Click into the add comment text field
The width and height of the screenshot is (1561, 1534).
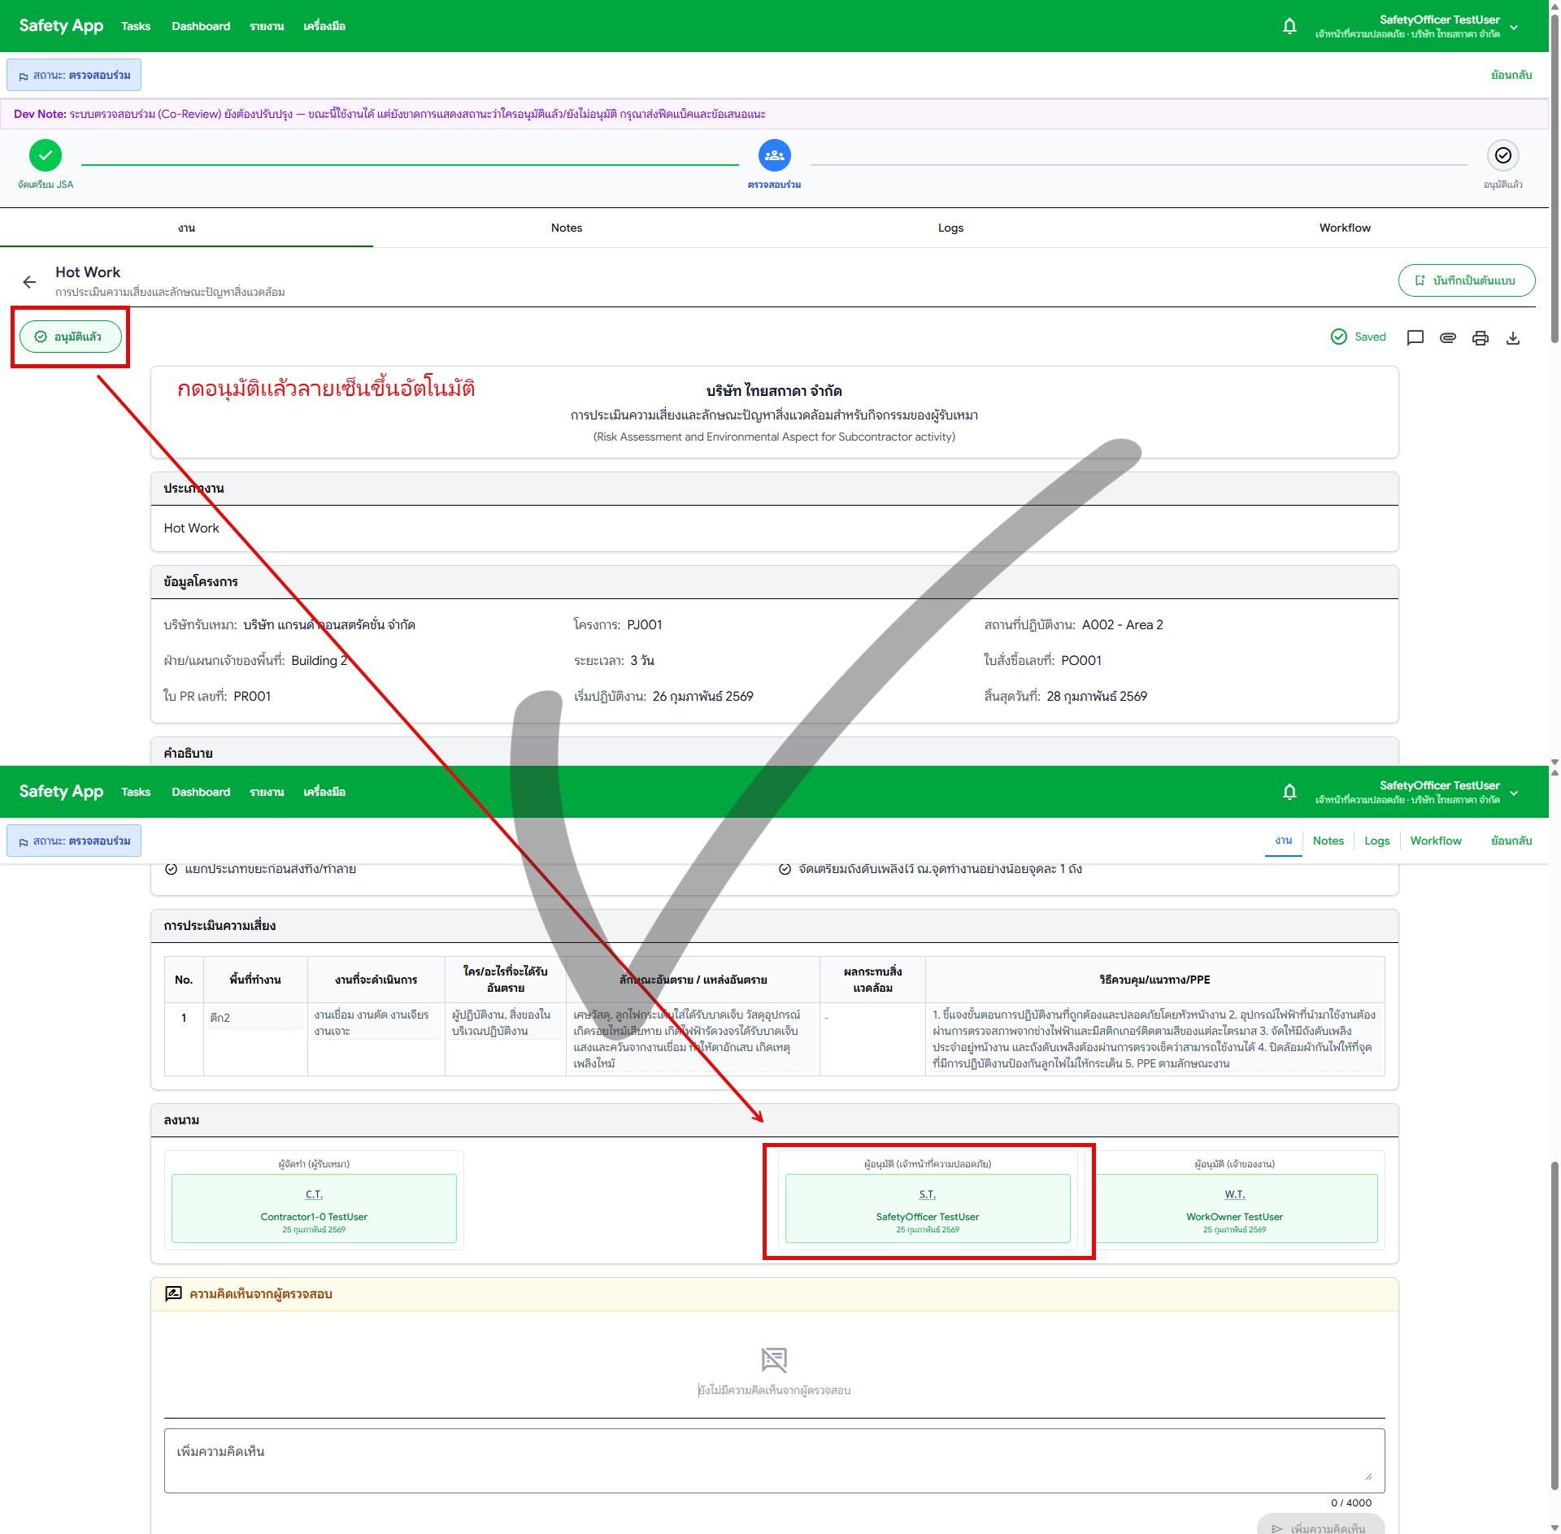click(773, 1460)
